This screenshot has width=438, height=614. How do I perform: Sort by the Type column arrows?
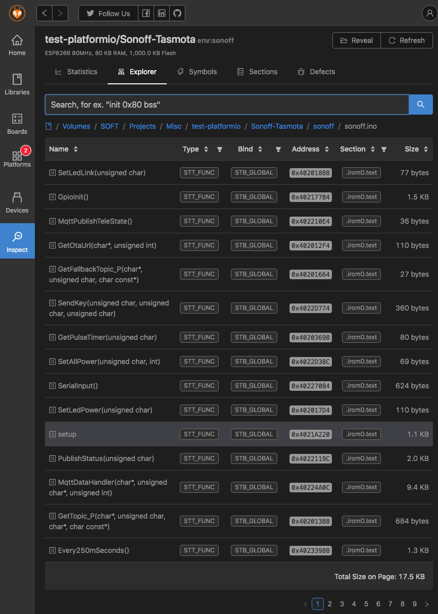coord(206,149)
